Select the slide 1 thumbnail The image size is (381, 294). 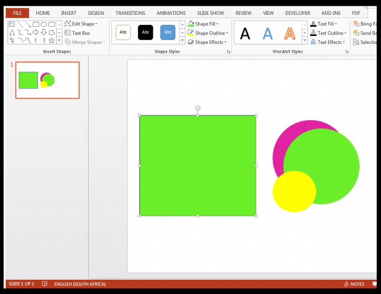pos(47,80)
